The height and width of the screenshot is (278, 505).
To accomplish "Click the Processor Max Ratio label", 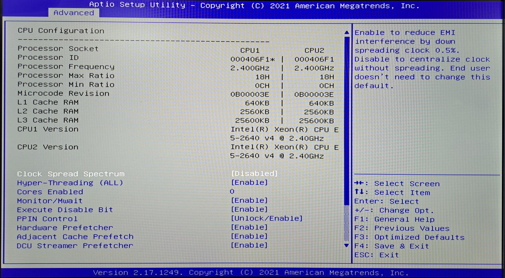I will [66, 75].
